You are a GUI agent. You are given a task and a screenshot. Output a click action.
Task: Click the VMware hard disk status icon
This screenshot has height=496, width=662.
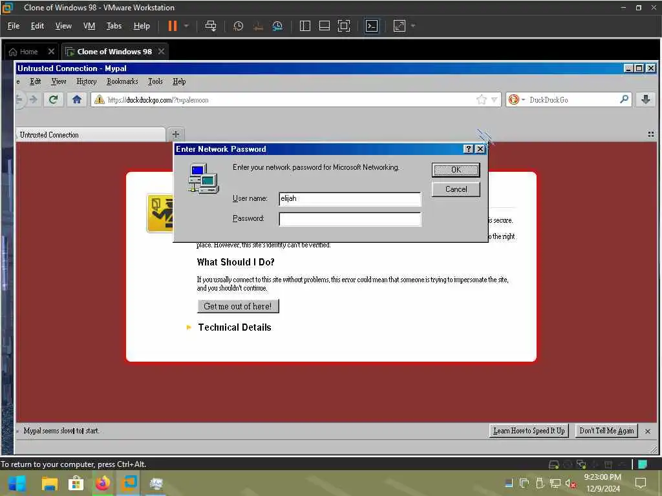(x=553, y=464)
